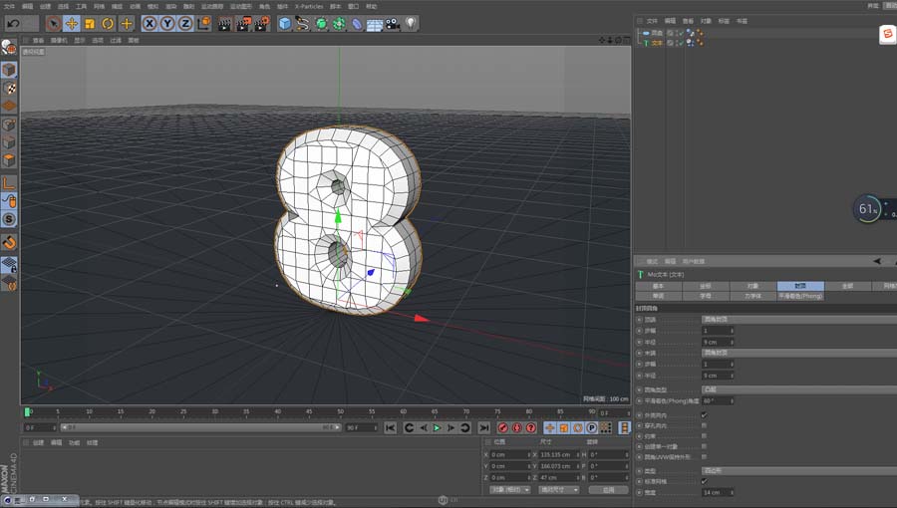This screenshot has height=508, width=897.
Task: Toggle the 外壳向内 checkbox
Action: click(704, 414)
